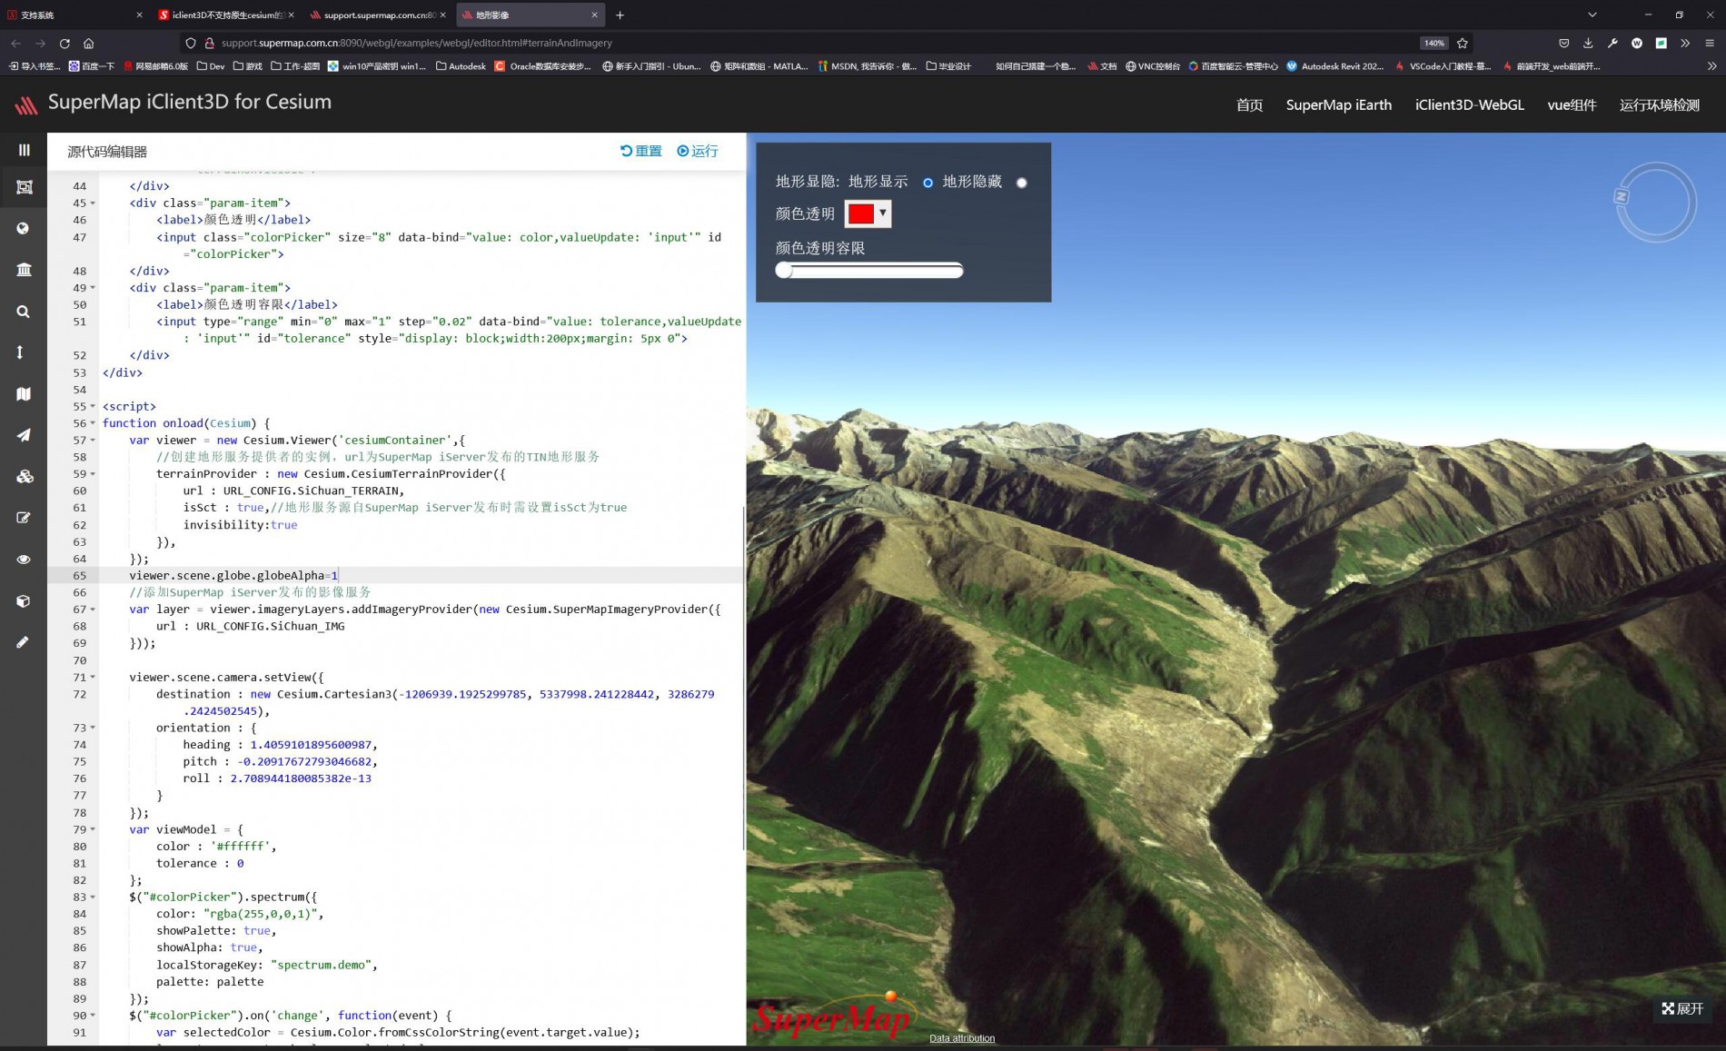
Task: Click the 140% zoom level indicator
Action: [x=1433, y=43]
